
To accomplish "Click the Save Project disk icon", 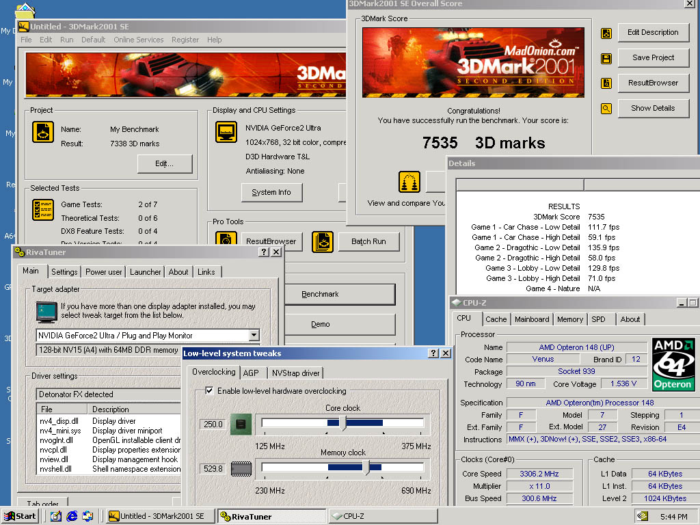I will [606, 59].
